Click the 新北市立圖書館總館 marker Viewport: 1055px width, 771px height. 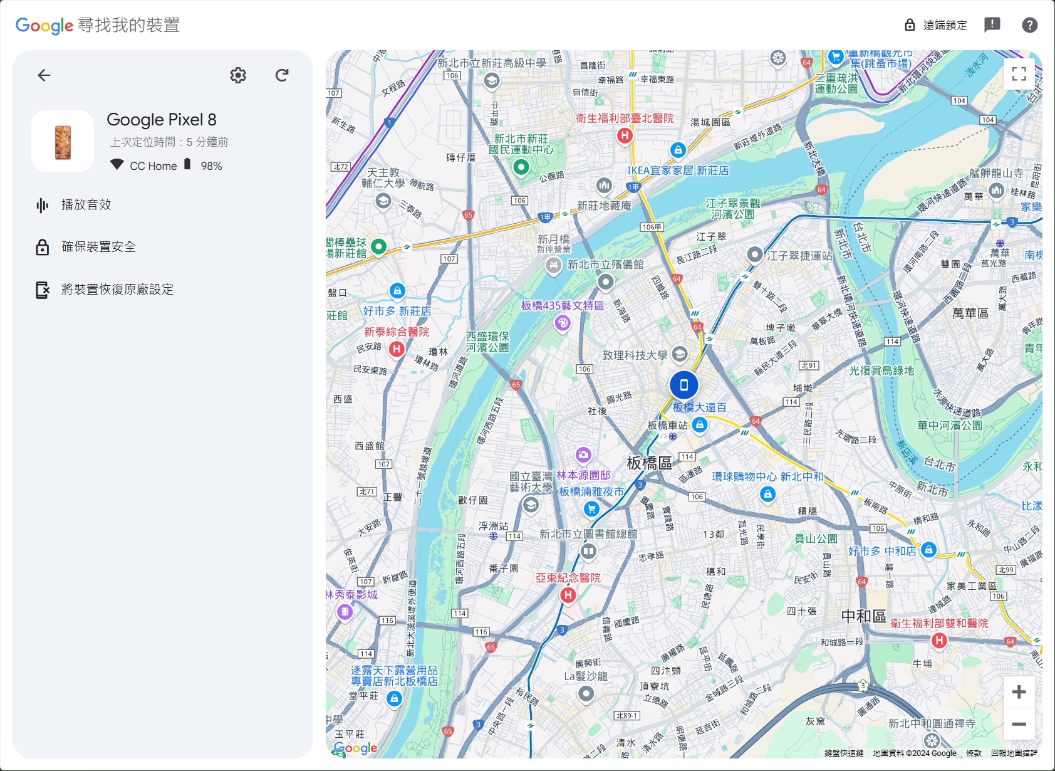[588, 551]
